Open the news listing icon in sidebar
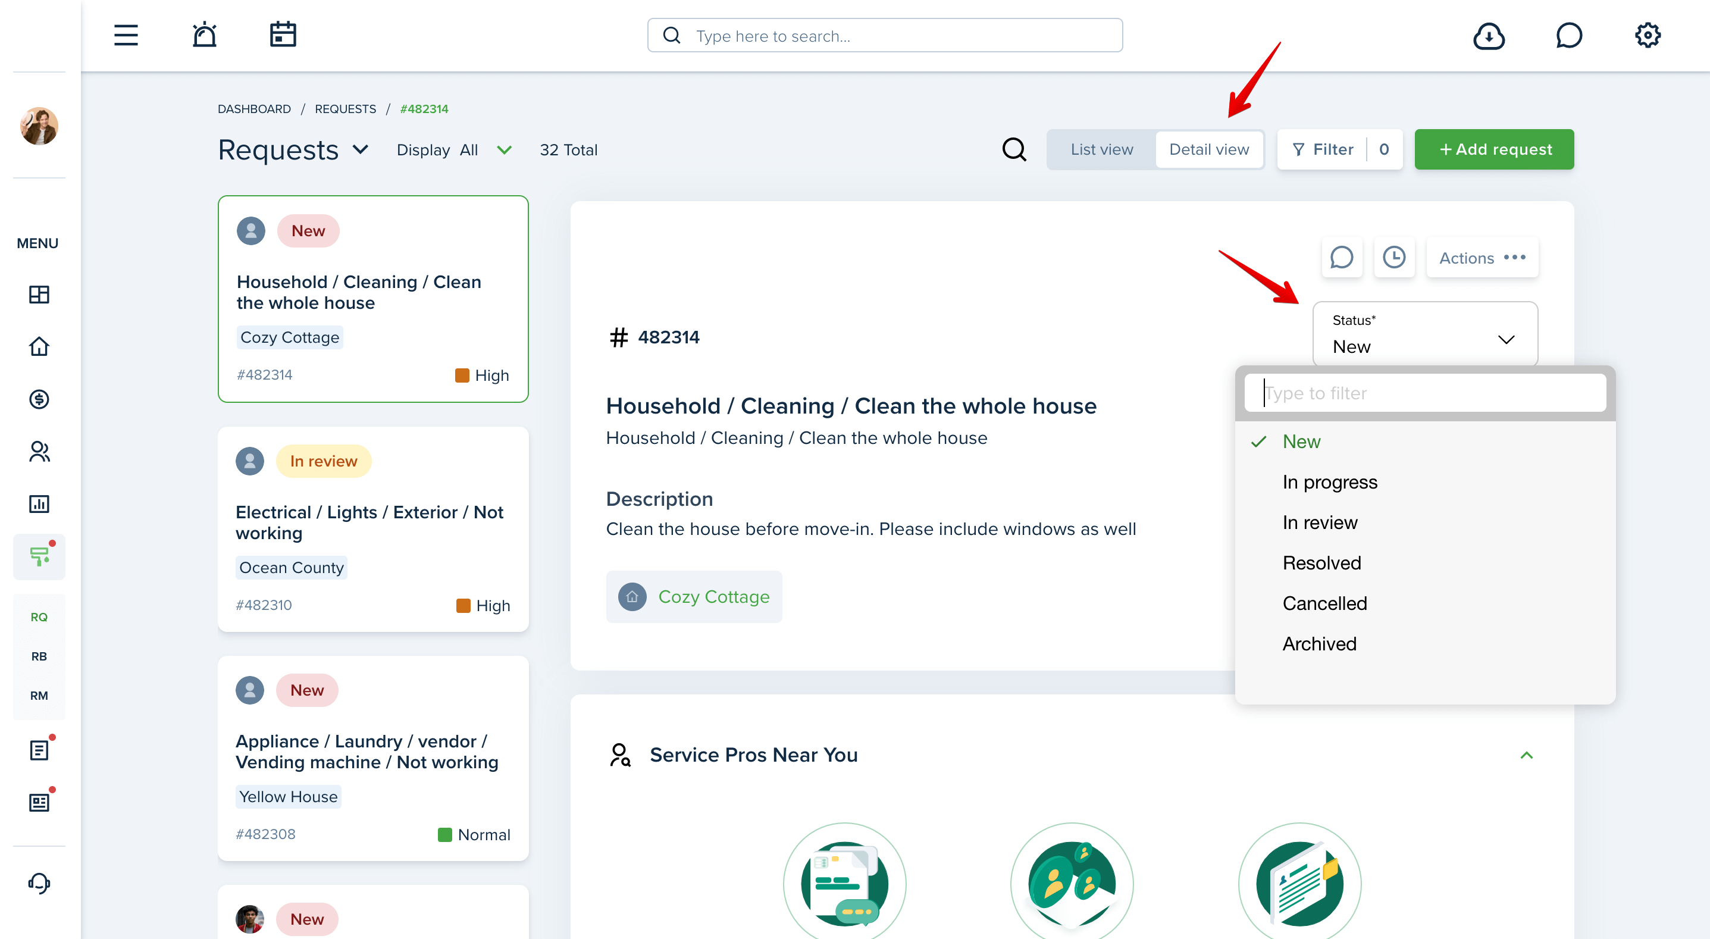The width and height of the screenshot is (1710, 939). point(39,802)
